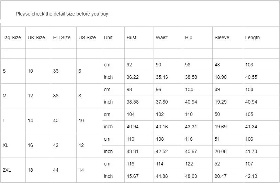Select the US Size header cell
The width and height of the screenshot is (280, 183).
click(x=87, y=37)
